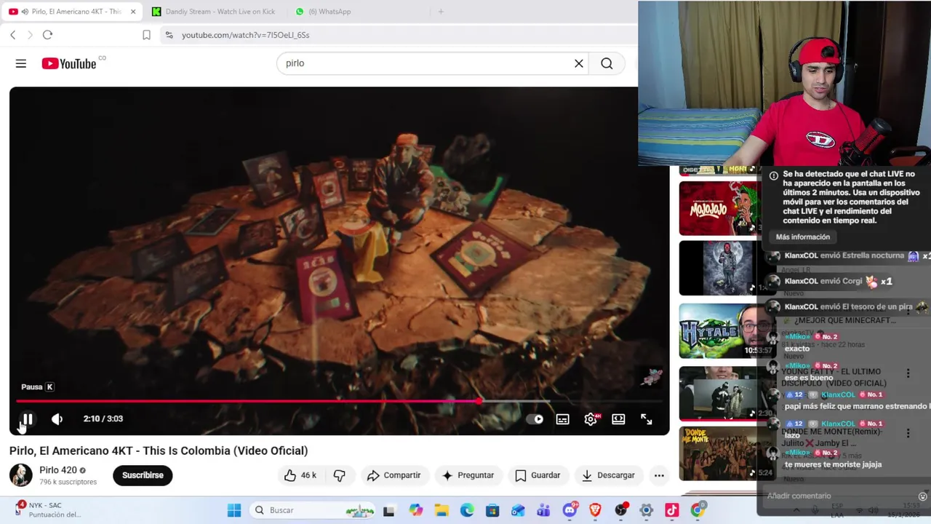Screen dimensions: 931x524
Task: Open the Mojojojo suggested video thumbnail
Action: pyautogui.click(x=719, y=209)
